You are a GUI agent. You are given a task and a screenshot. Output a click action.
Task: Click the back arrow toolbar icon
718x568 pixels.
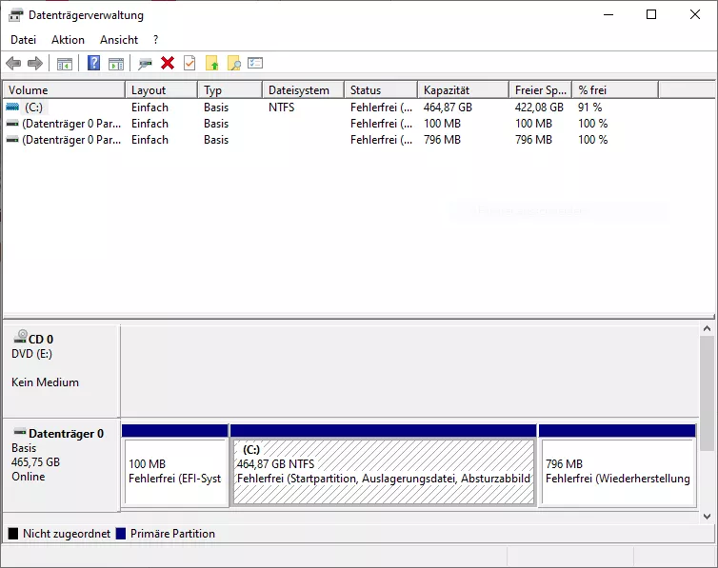(13, 64)
